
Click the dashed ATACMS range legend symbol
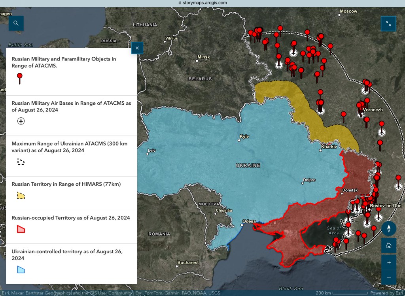[x=21, y=162]
